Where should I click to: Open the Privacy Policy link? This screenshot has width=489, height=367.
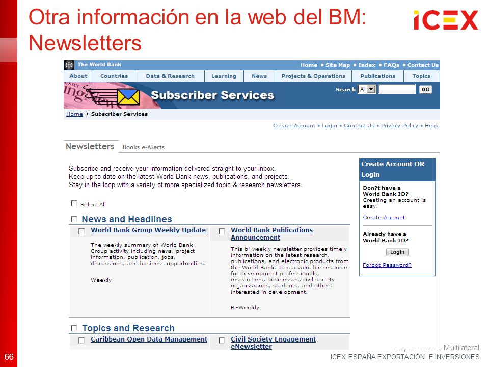399,125
